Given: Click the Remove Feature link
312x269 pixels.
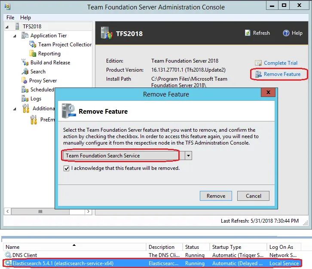Looking at the screenshot, I should [x=282, y=74].
